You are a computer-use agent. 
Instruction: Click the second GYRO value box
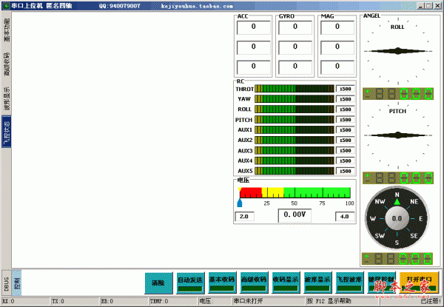coord(295,47)
